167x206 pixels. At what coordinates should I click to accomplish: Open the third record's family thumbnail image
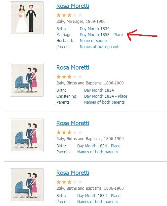pyautogui.click(x=27, y=135)
